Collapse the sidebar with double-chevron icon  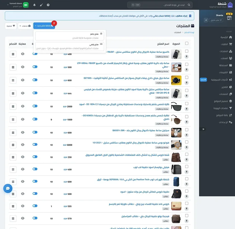tap(203, 129)
